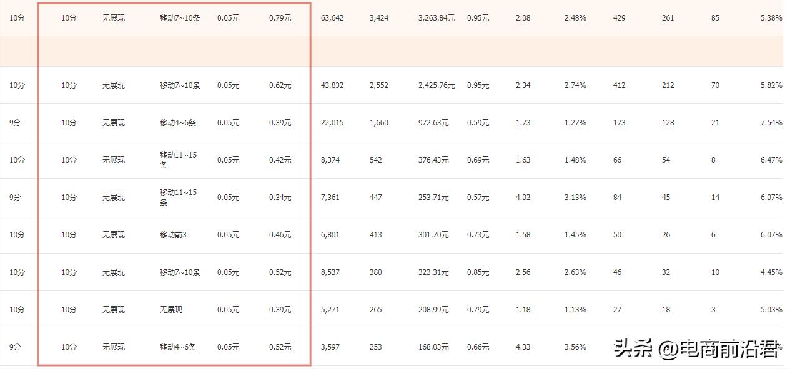Select the 0.34元 bid value
790x369 pixels.
[280, 198]
